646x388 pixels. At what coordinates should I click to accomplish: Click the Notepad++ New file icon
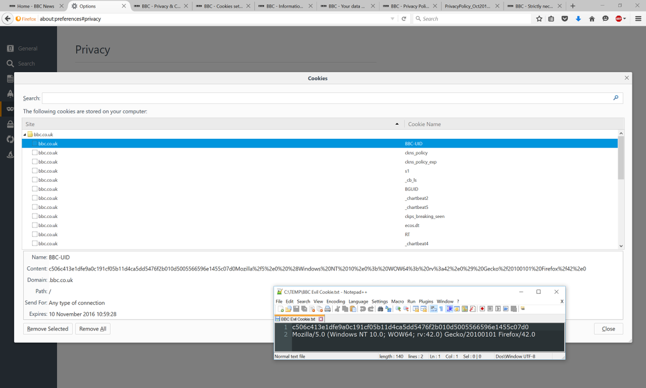(281, 309)
